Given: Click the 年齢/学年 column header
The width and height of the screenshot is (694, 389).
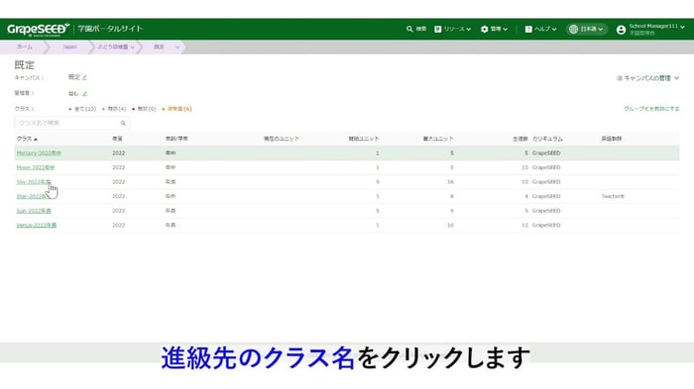Looking at the screenshot, I should click(x=176, y=139).
